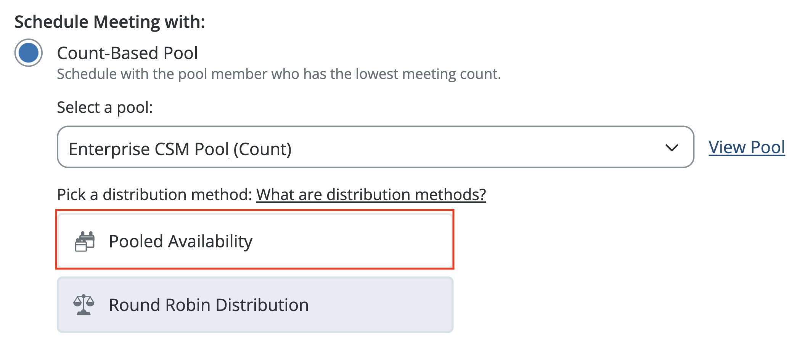The height and width of the screenshot is (343, 810).
Task: Click the balance scale icon for Round Robin
Action: pos(84,305)
